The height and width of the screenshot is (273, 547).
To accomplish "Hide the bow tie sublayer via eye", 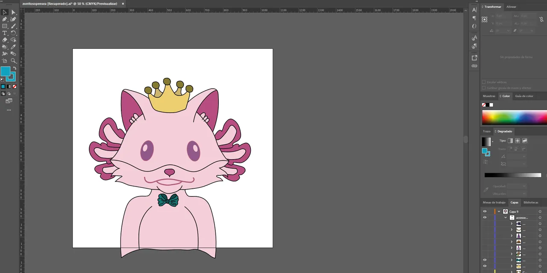I will [485, 260].
